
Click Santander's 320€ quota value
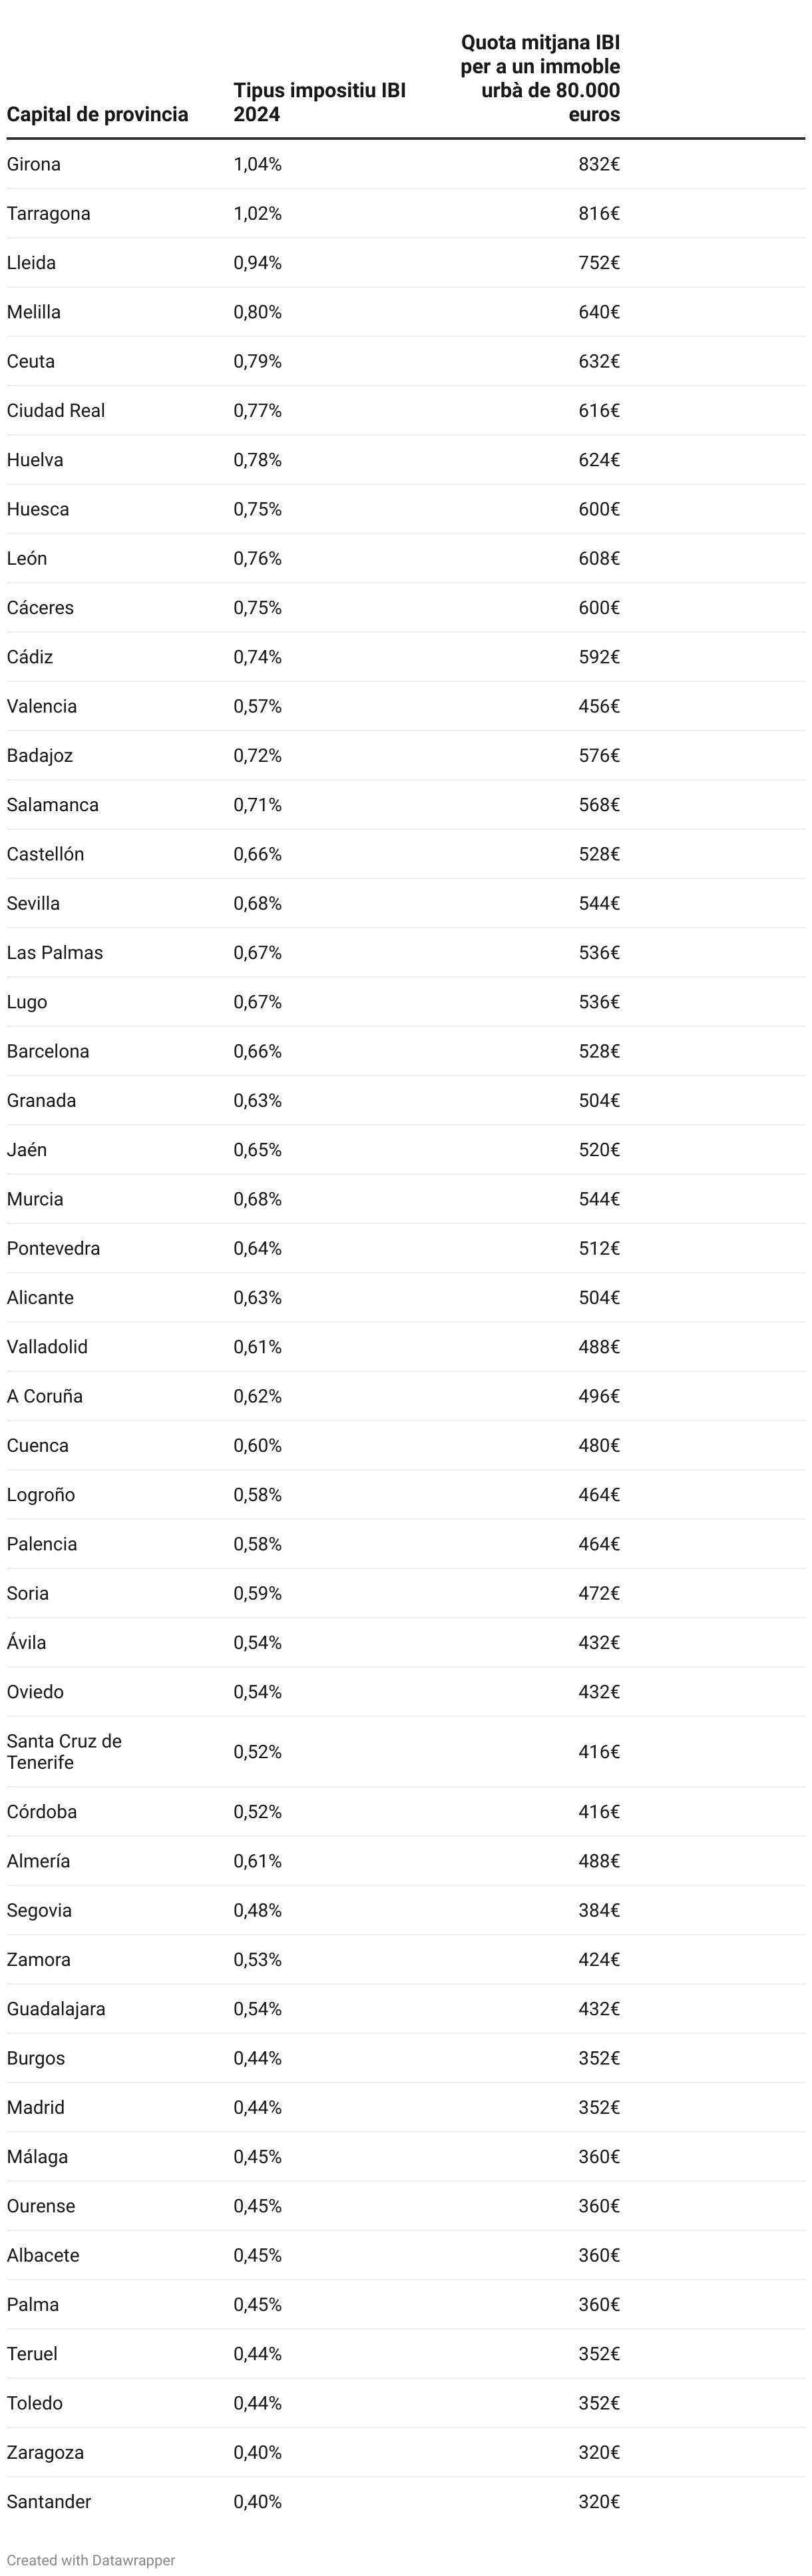[599, 2502]
